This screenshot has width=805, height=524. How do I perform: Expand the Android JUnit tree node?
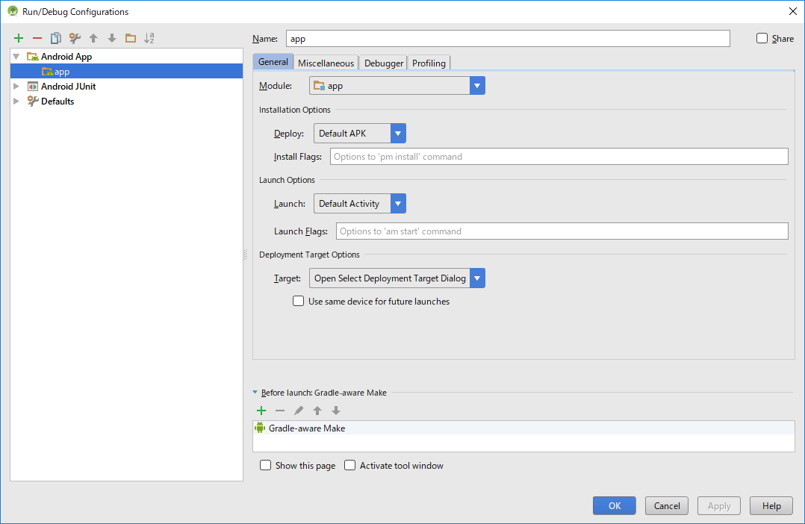(x=16, y=86)
